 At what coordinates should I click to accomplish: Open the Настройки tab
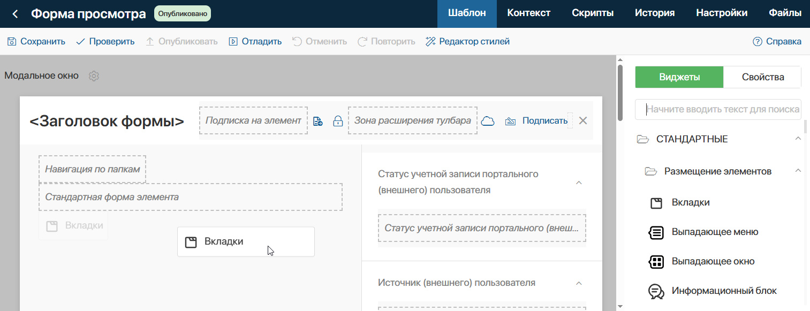[722, 14]
